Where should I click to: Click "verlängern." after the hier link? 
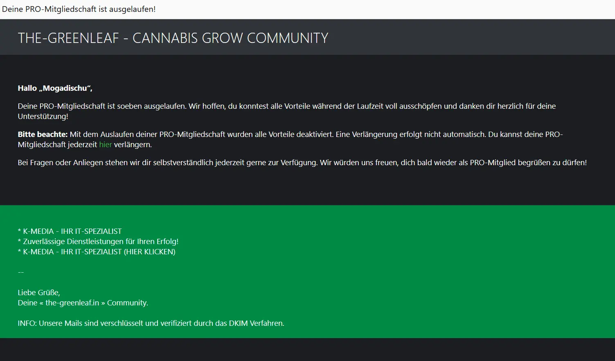point(133,145)
